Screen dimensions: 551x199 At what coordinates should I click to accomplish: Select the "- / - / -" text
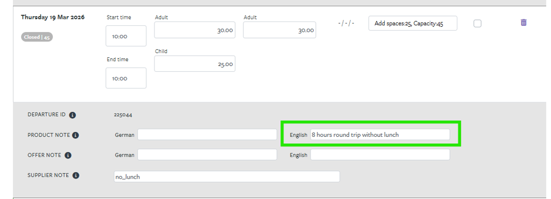[346, 23]
